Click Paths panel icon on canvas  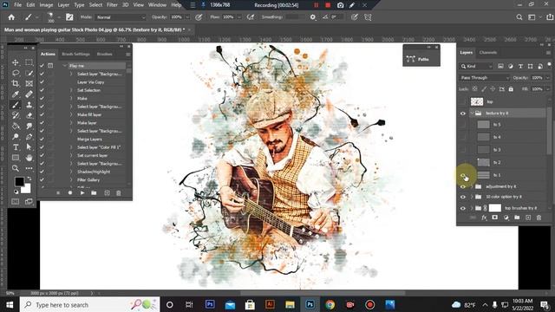click(x=410, y=59)
